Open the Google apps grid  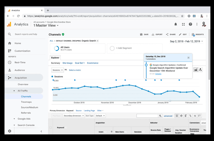183,24
